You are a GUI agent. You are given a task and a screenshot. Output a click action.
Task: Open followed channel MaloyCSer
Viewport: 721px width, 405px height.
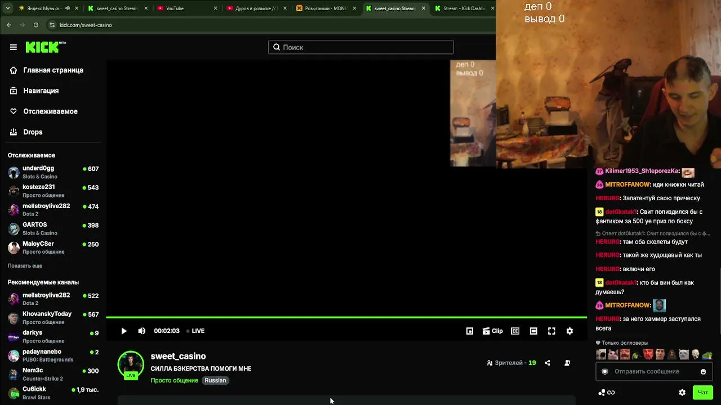pyautogui.click(x=54, y=247)
